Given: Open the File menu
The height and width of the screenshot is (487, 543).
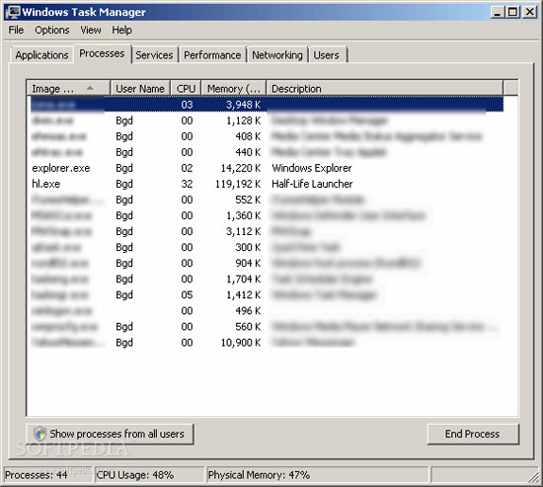Looking at the screenshot, I should point(16,31).
